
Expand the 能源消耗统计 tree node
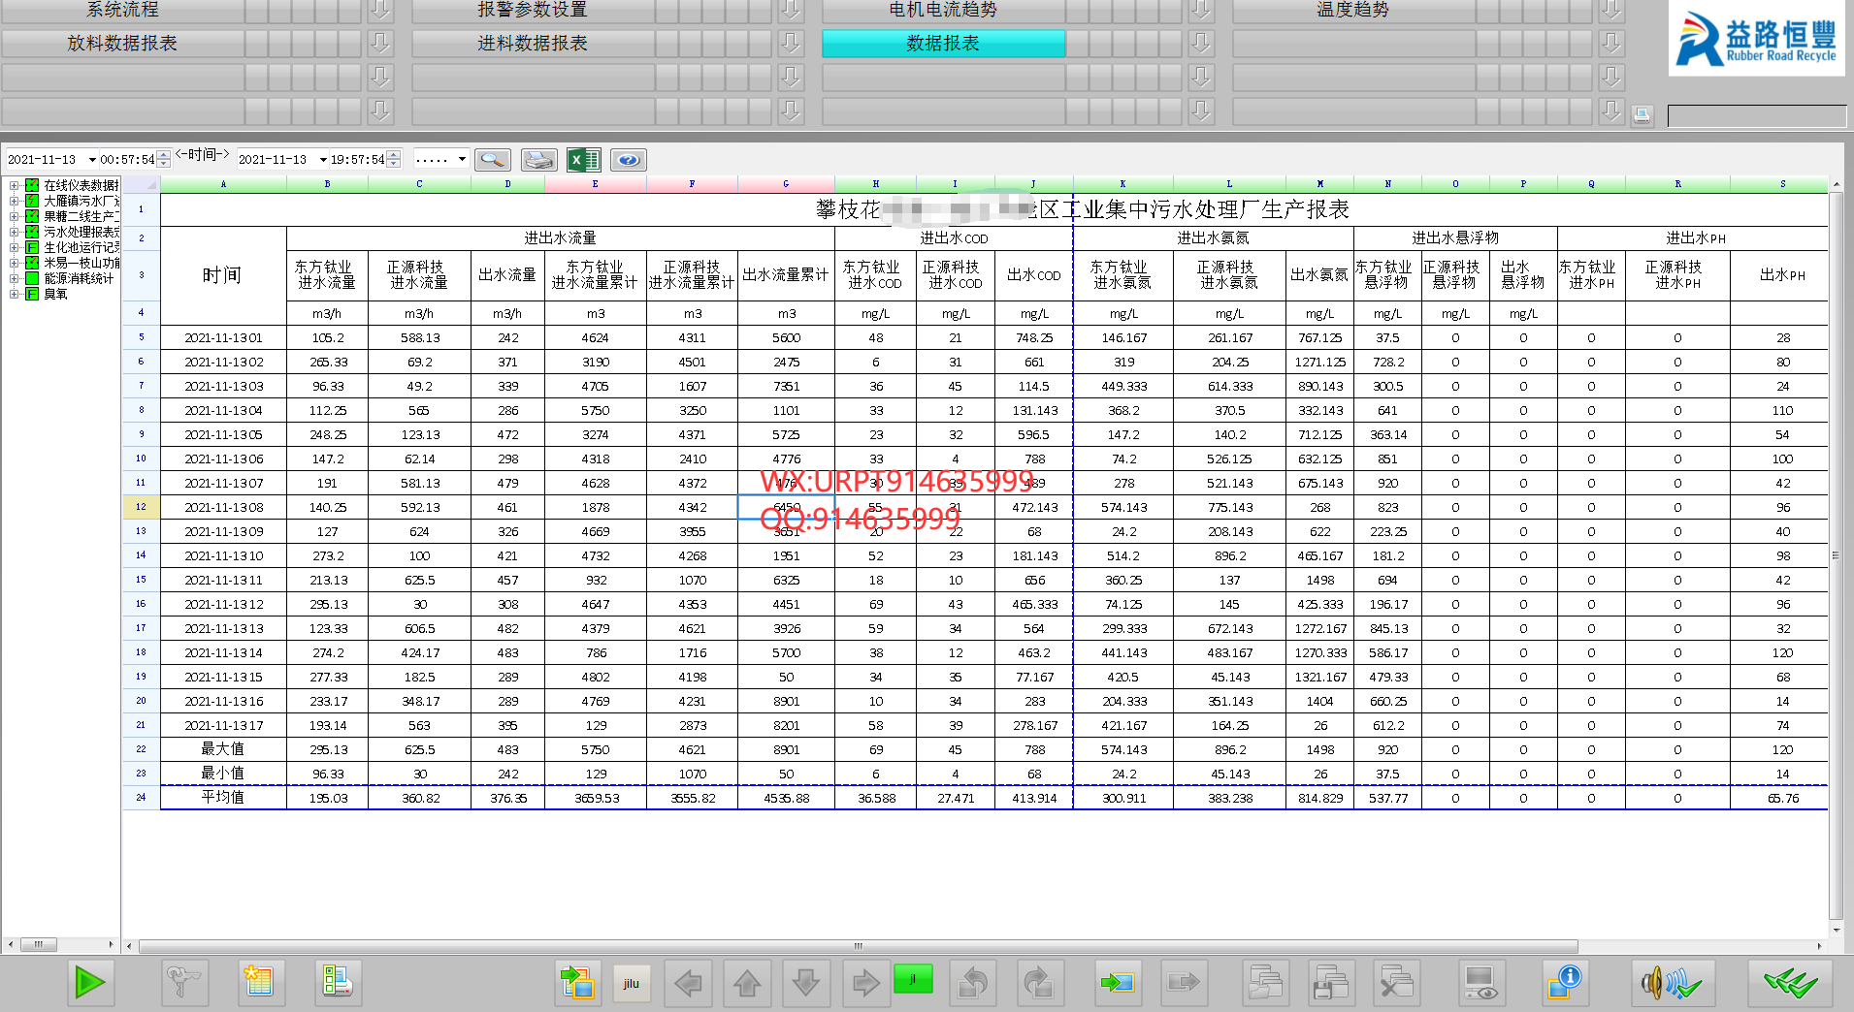click(x=14, y=278)
